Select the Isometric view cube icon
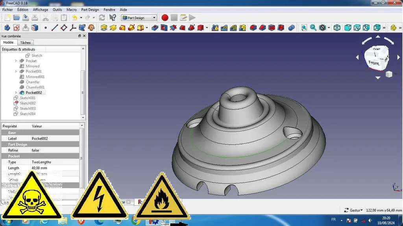Image resolution: width=403 pixels, height=226 pixels. (x=337, y=28)
